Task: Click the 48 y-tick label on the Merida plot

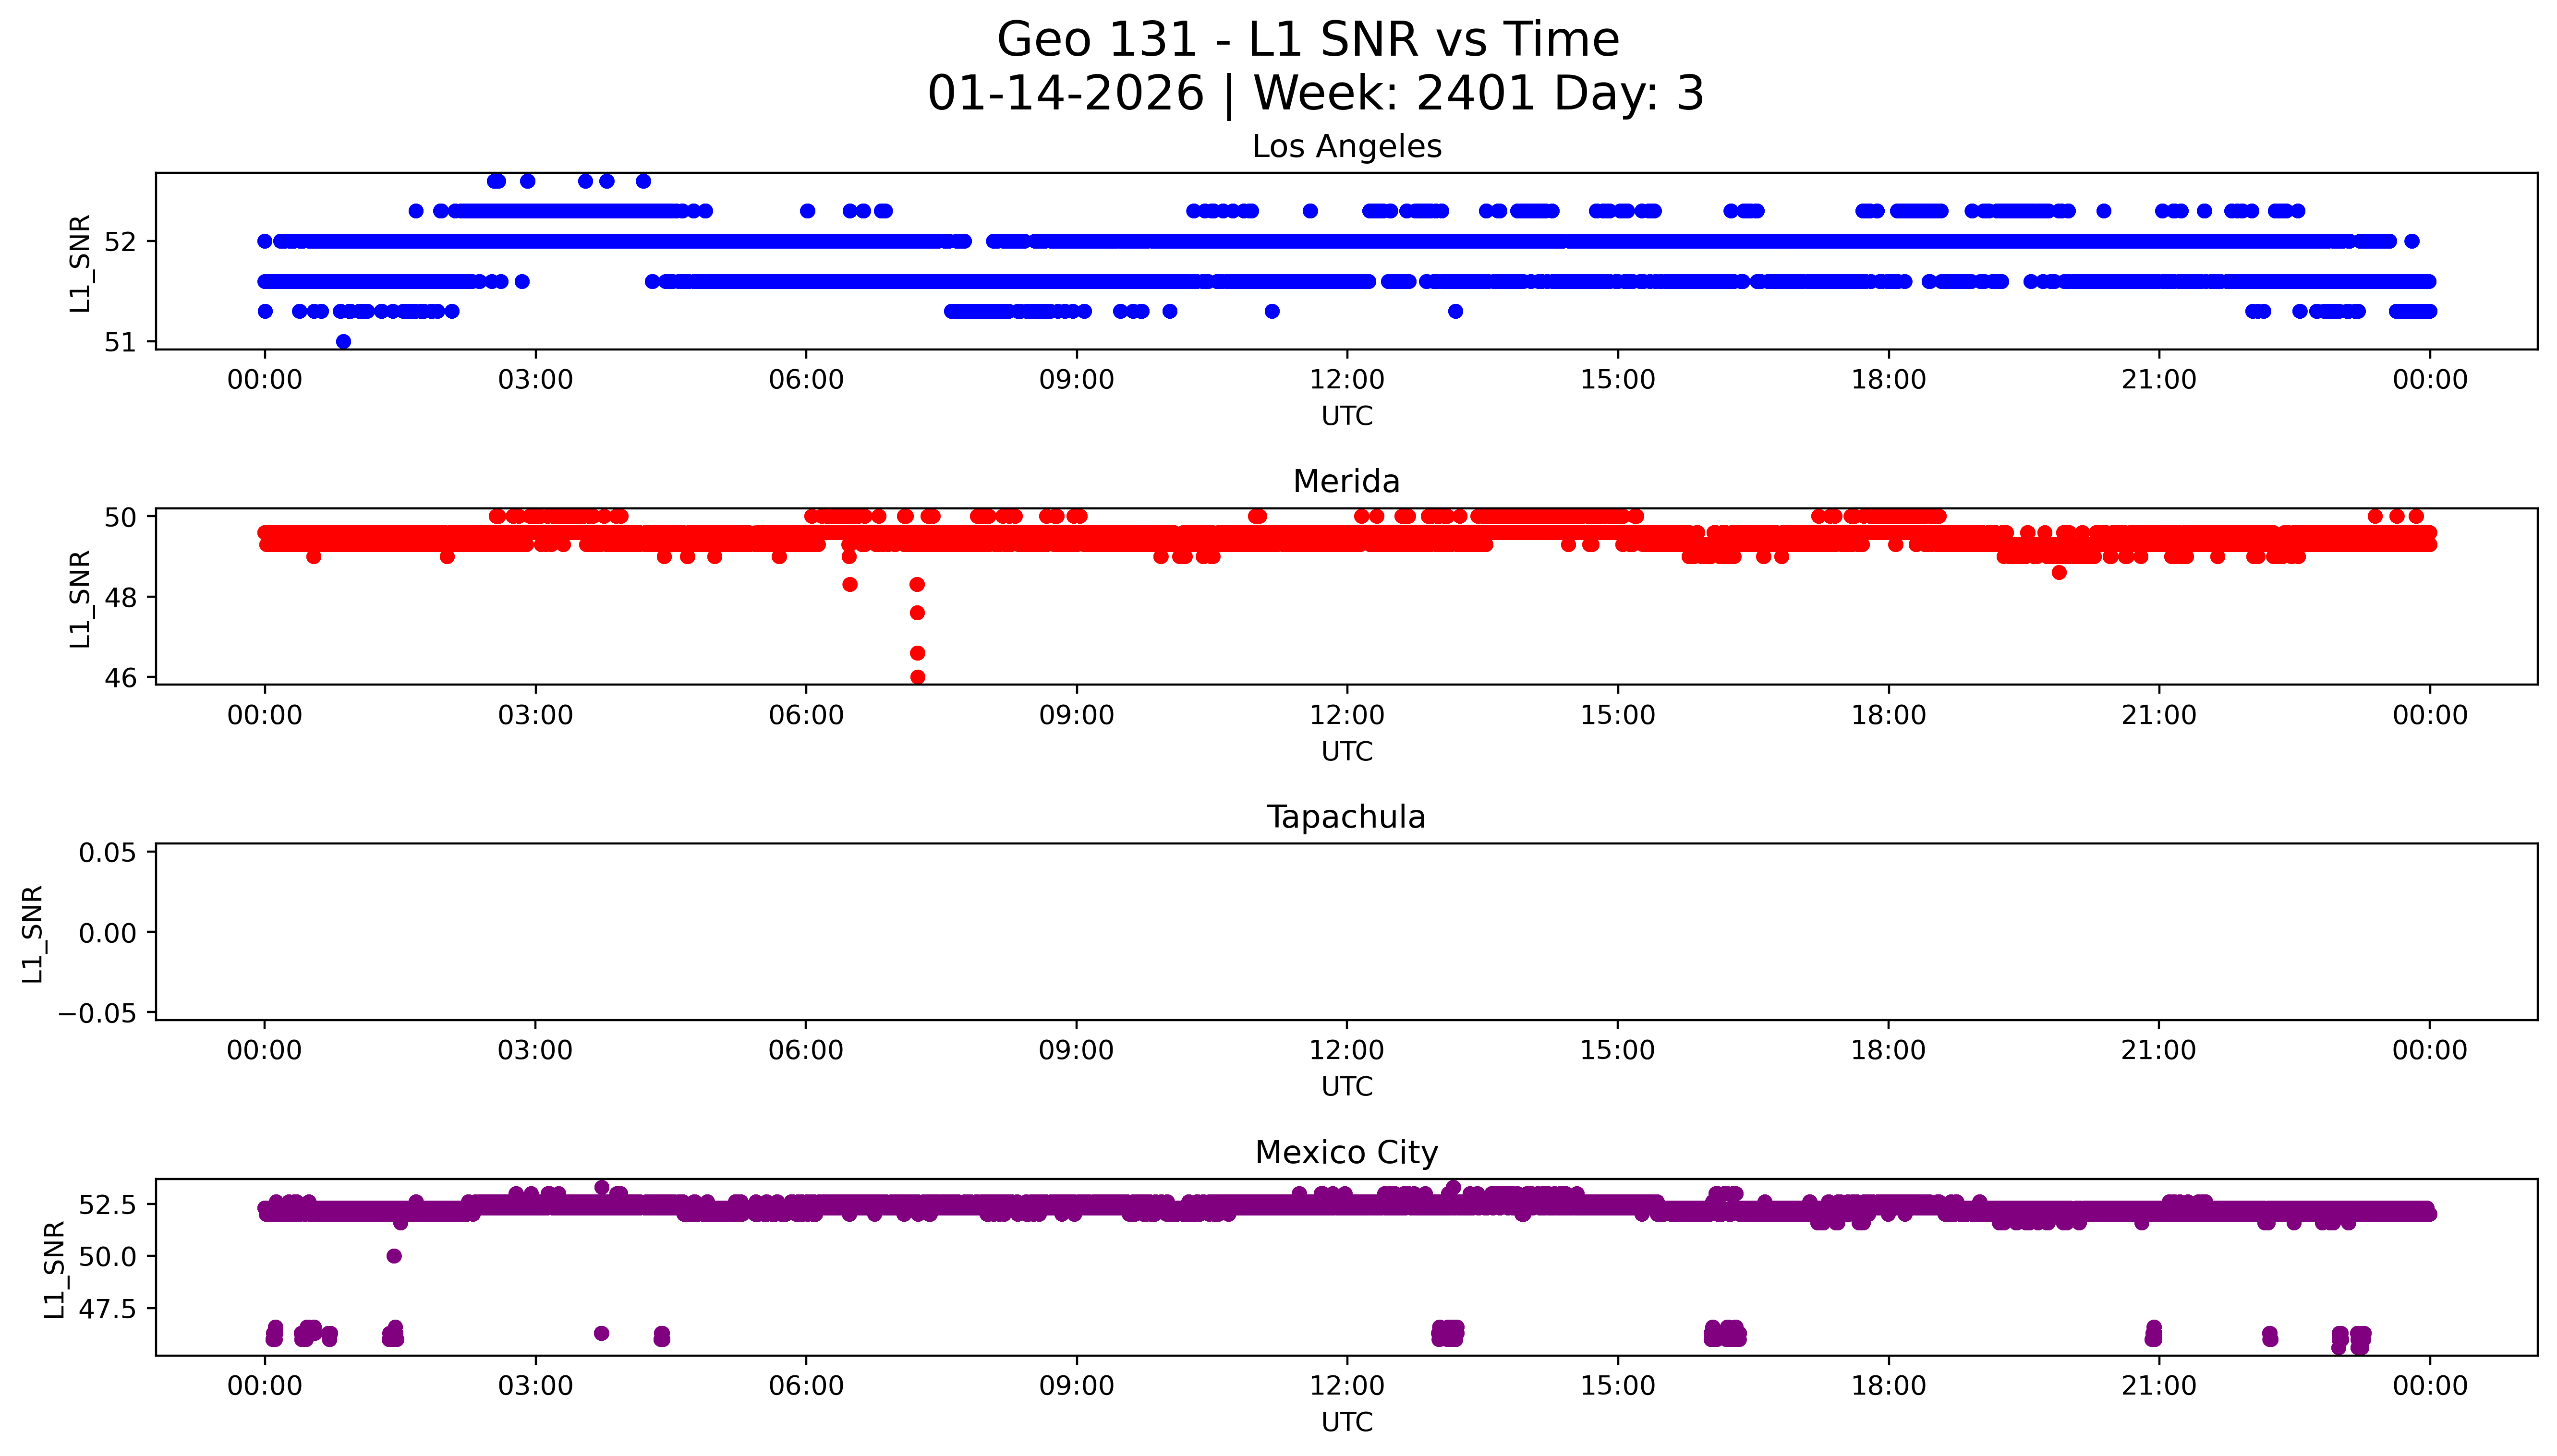Action: coord(120,598)
